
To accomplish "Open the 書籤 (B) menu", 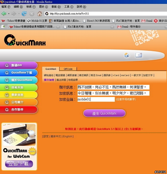I will point(56,7).
